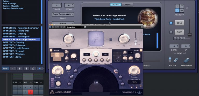Click the up arrow previous-patch button
The width and height of the screenshot is (199, 96).
(x=26, y=68)
